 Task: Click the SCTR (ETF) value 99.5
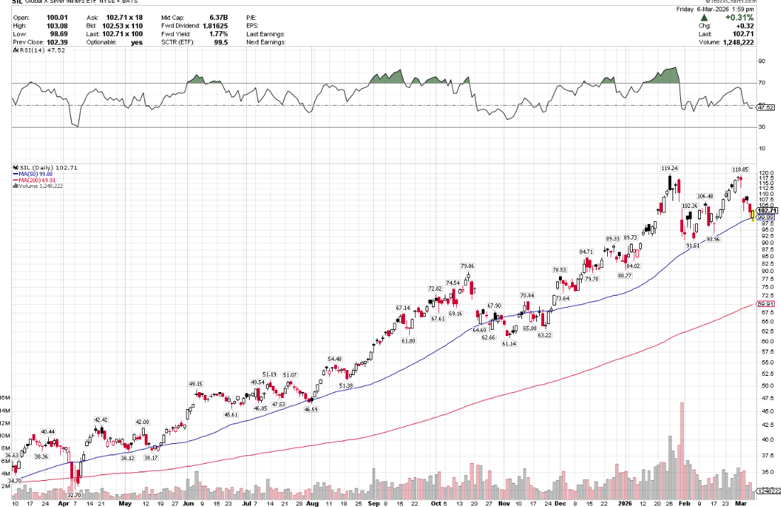[x=221, y=43]
